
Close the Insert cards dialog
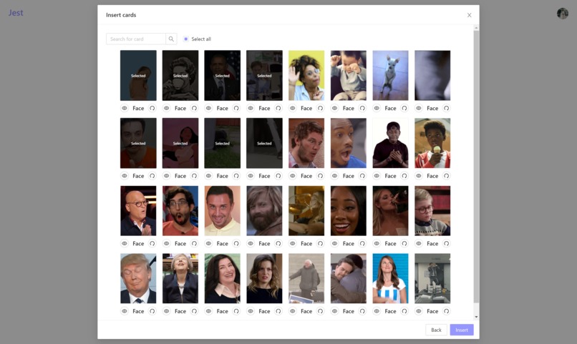[469, 15]
